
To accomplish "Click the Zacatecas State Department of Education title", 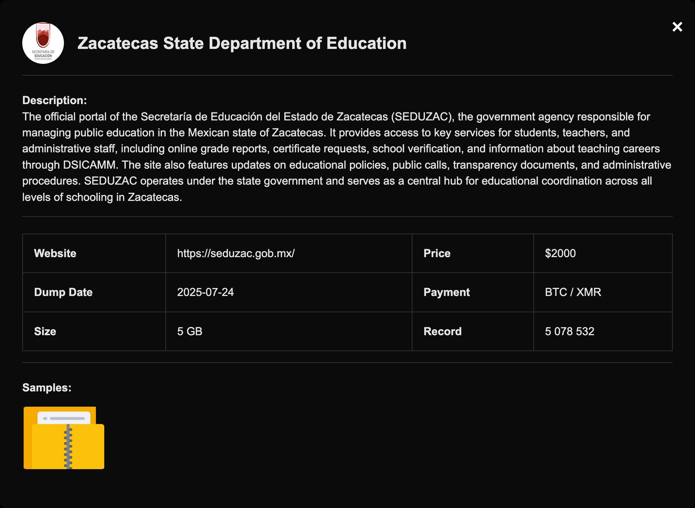I will tap(242, 43).
